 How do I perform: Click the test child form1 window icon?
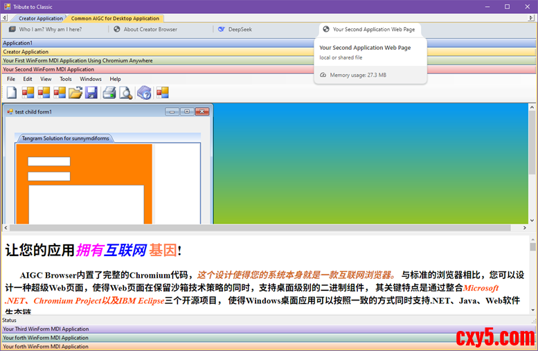point(10,111)
